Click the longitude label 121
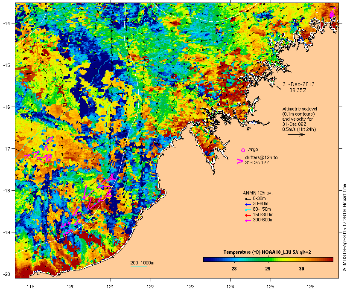This screenshot has height=290, width=350. (x=111, y=287)
